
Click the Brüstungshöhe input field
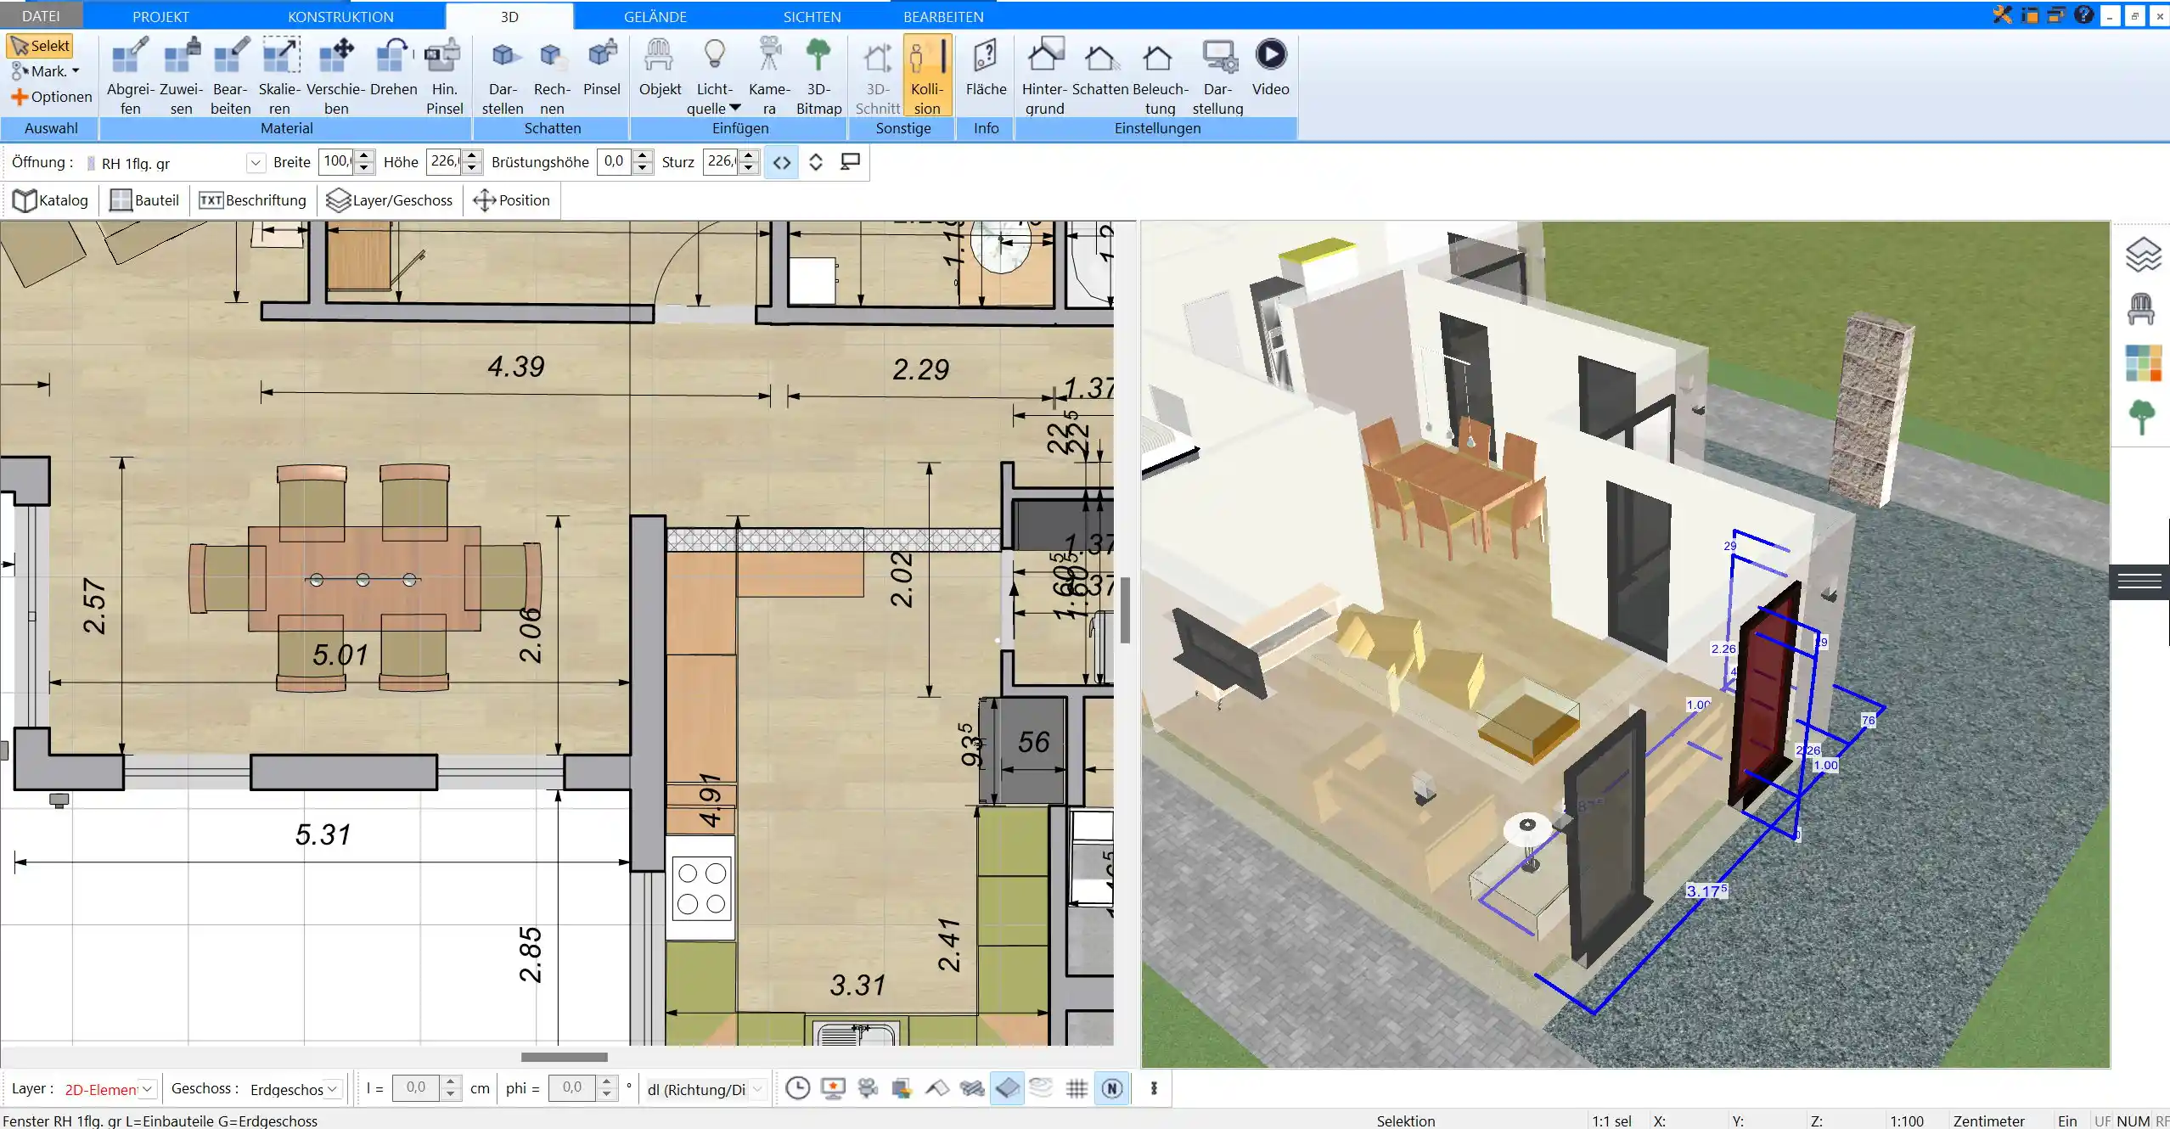coord(615,161)
